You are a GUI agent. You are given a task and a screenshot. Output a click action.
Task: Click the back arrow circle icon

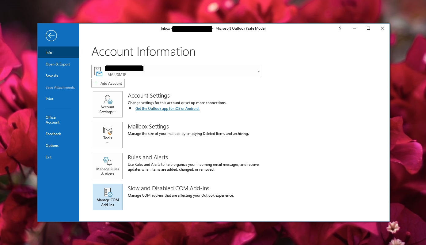[51, 35]
